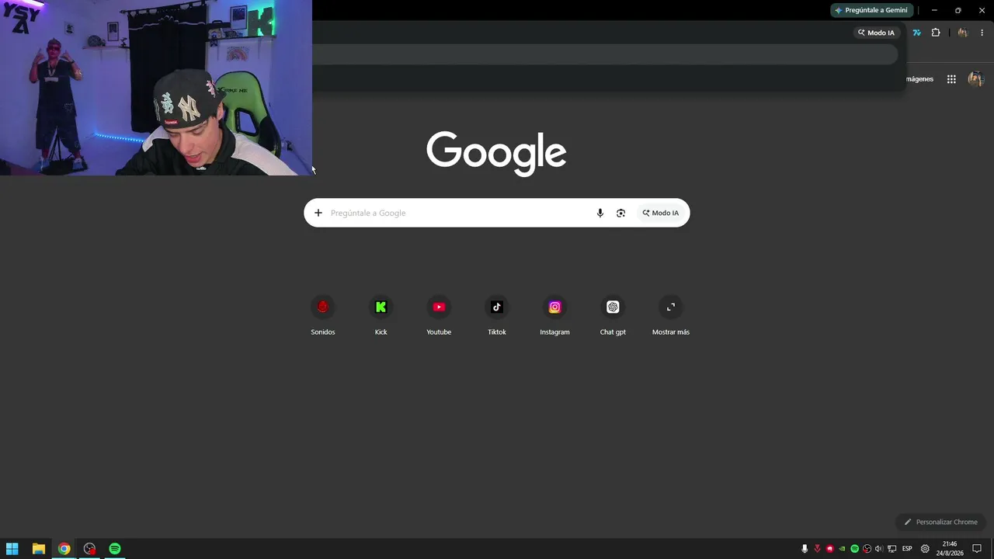994x559 pixels.
Task: Start voice search with microphone icon
Action: click(600, 213)
